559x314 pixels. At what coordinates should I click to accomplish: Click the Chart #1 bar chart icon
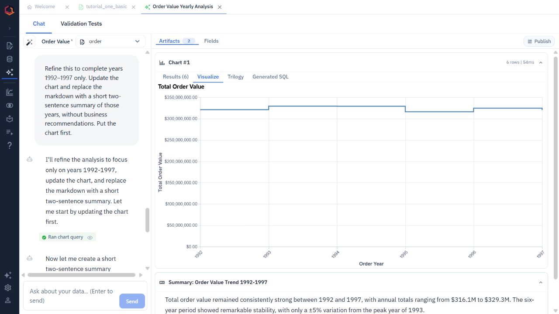[162, 62]
